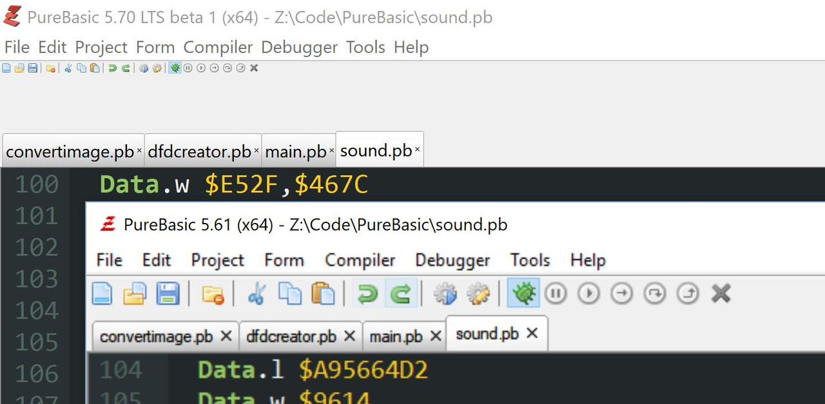Switch to convertimage.pb tab in 5.70 window
Image resolution: width=825 pixels, height=404 pixels.
(73, 152)
